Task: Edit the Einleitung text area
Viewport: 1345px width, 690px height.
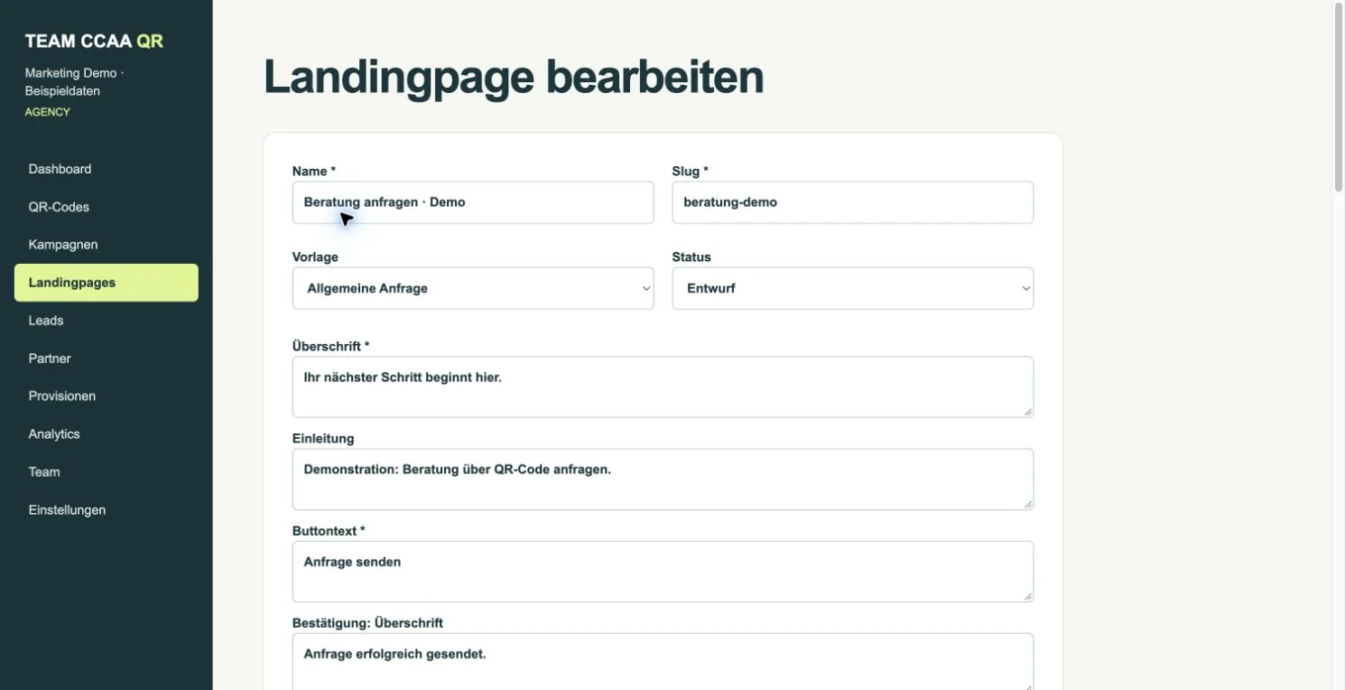Action: click(x=663, y=479)
